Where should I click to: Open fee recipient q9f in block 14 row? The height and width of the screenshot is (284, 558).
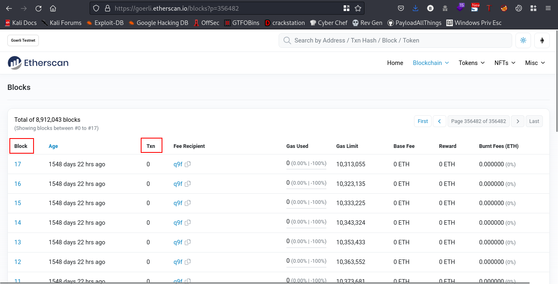178,223
